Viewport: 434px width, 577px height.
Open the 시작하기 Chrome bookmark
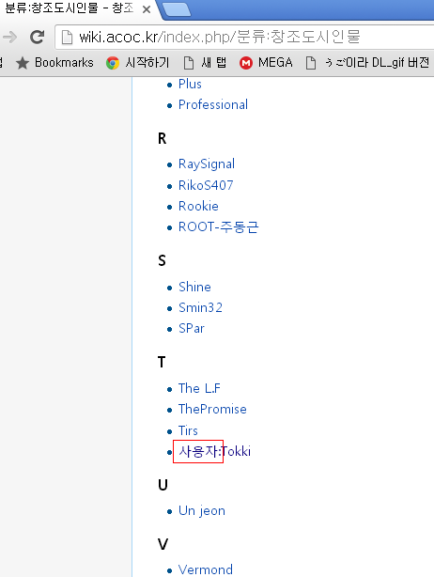pos(137,63)
